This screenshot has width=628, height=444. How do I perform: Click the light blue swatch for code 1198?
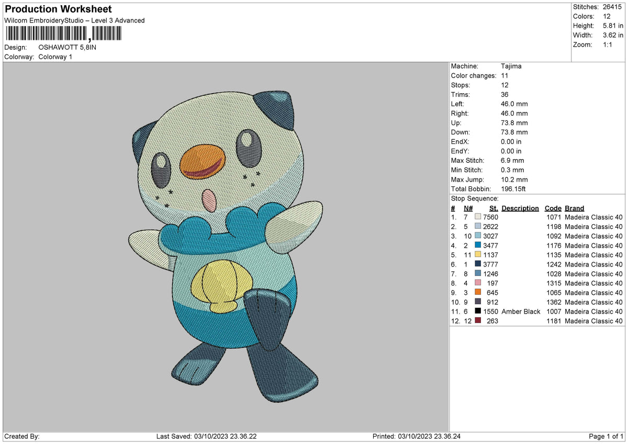(x=478, y=227)
